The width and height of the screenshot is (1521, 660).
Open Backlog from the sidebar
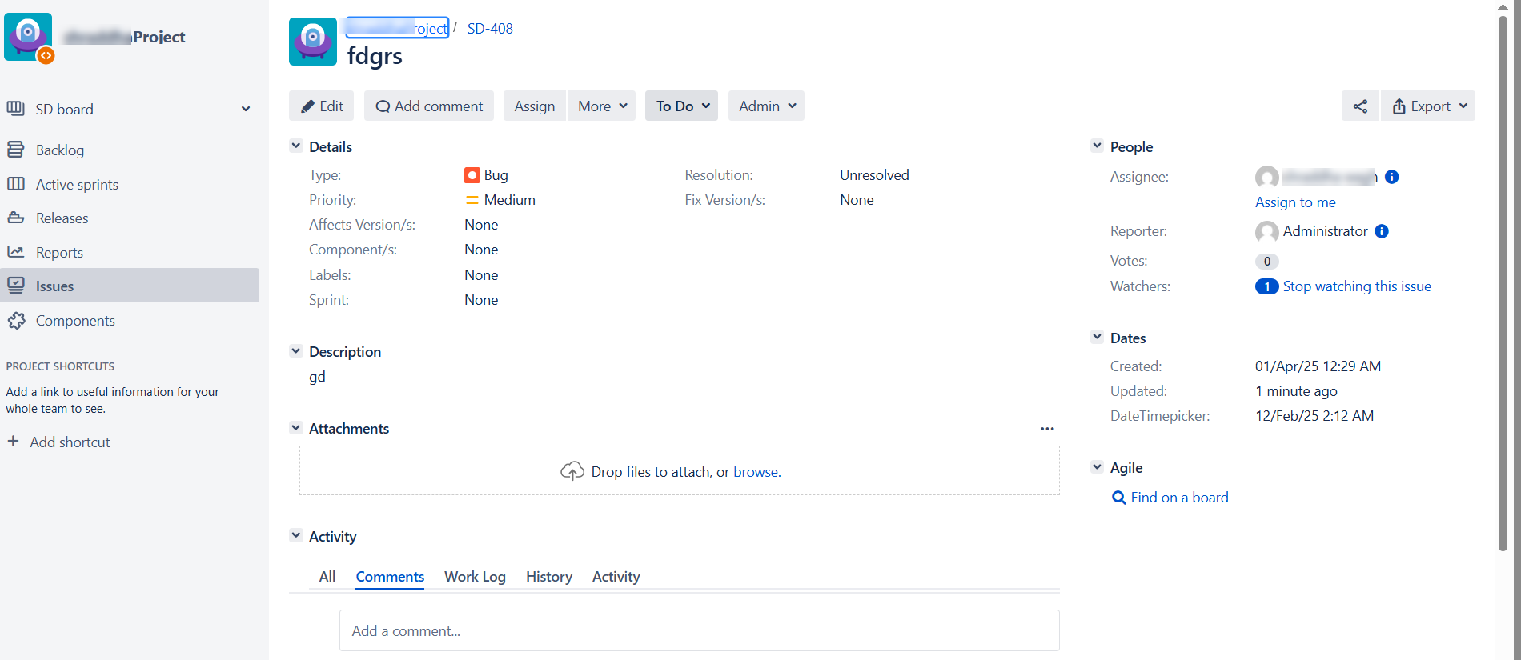coord(59,150)
